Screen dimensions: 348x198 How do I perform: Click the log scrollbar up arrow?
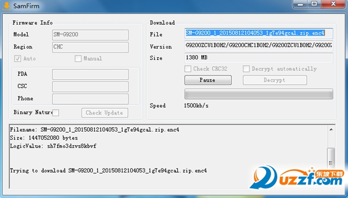pos(331,130)
